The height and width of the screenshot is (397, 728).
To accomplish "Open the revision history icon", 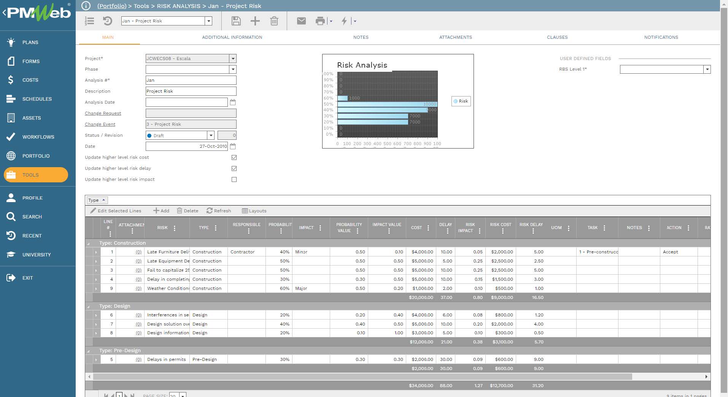I will click(108, 21).
